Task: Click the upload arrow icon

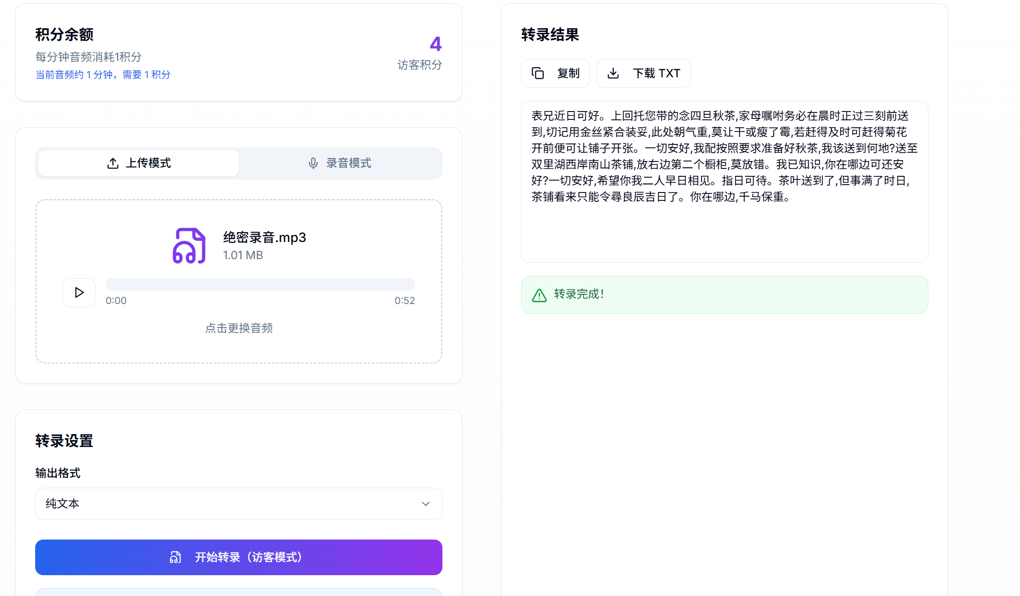Action: pyautogui.click(x=112, y=163)
